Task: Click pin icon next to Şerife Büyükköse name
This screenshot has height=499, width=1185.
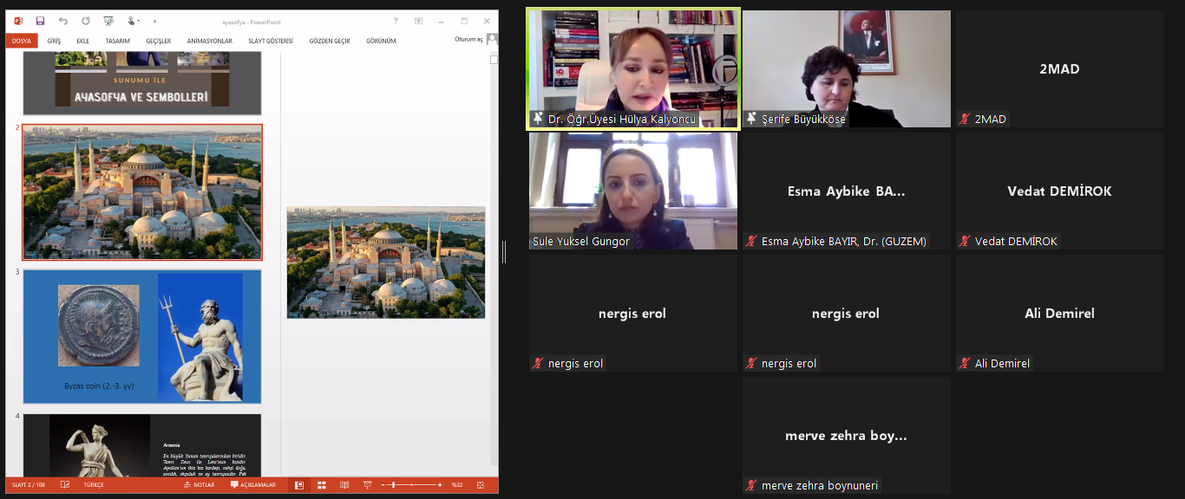Action: (x=751, y=119)
